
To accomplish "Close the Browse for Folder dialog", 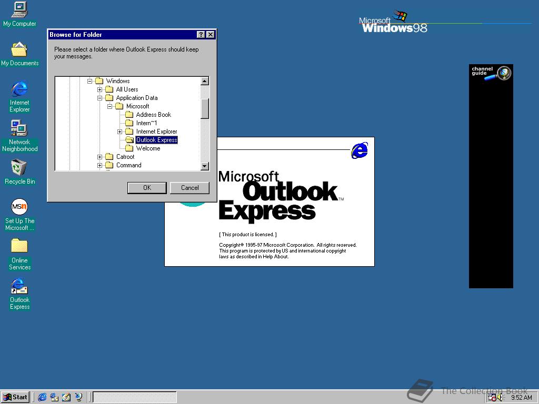I will pos(211,34).
